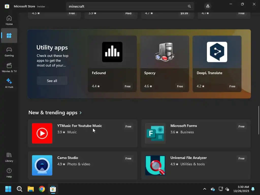Click the OneDrive cloud tray icon

click(x=213, y=189)
